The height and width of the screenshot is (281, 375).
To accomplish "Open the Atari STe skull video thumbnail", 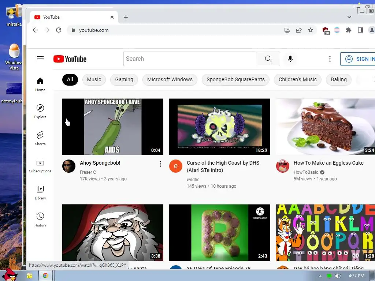I will (220, 127).
